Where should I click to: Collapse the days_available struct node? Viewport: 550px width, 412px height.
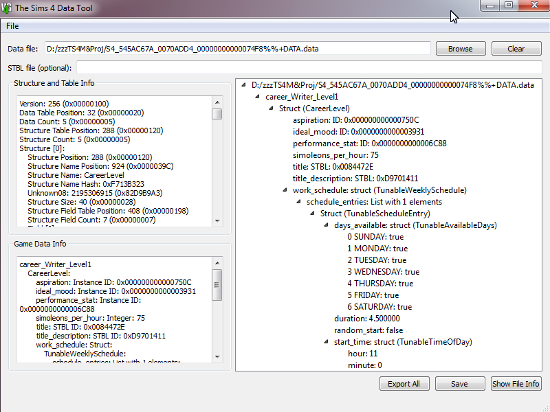tap(326, 225)
